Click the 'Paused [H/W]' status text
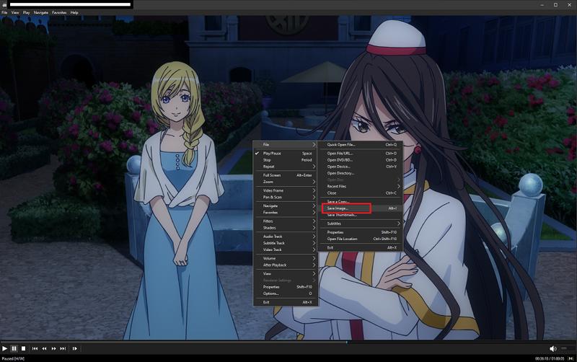 pos(13,358)
